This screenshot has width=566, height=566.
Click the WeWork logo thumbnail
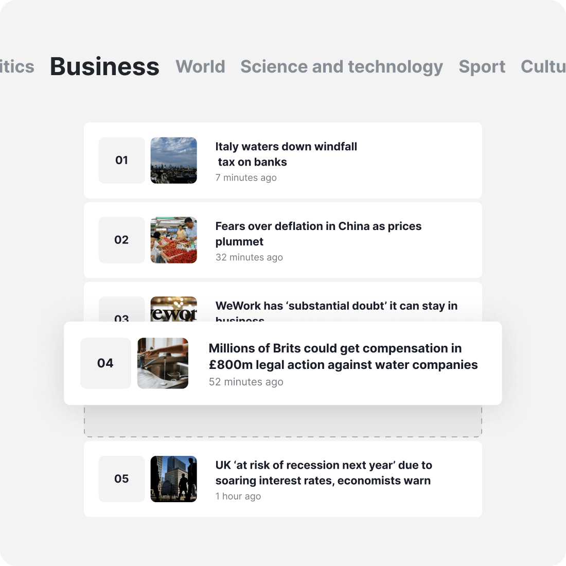coord(173,309)
